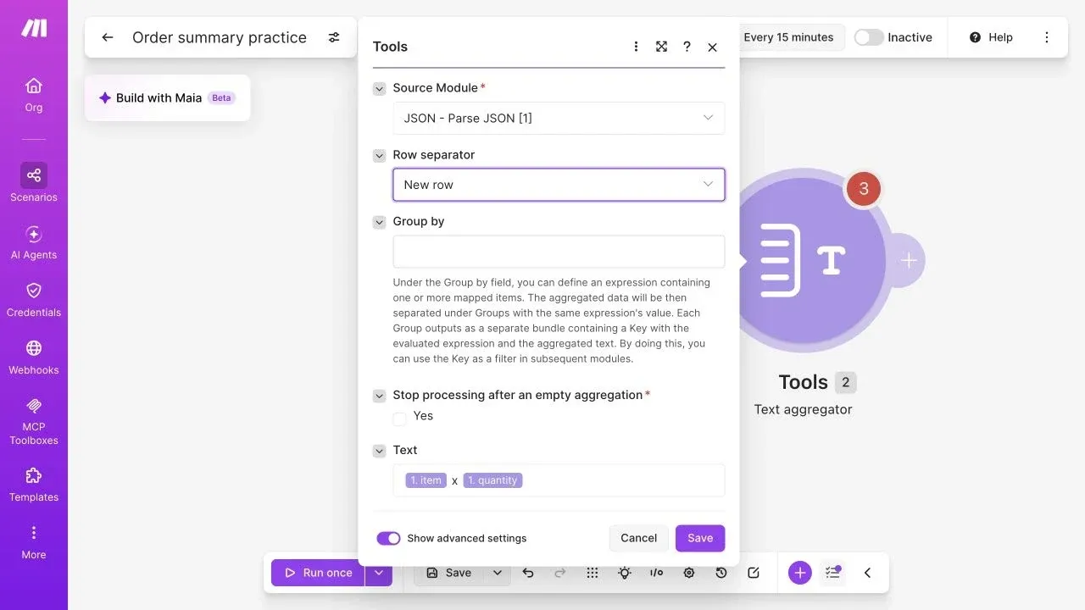Add a module with the purple plus button

pos(799,573)
